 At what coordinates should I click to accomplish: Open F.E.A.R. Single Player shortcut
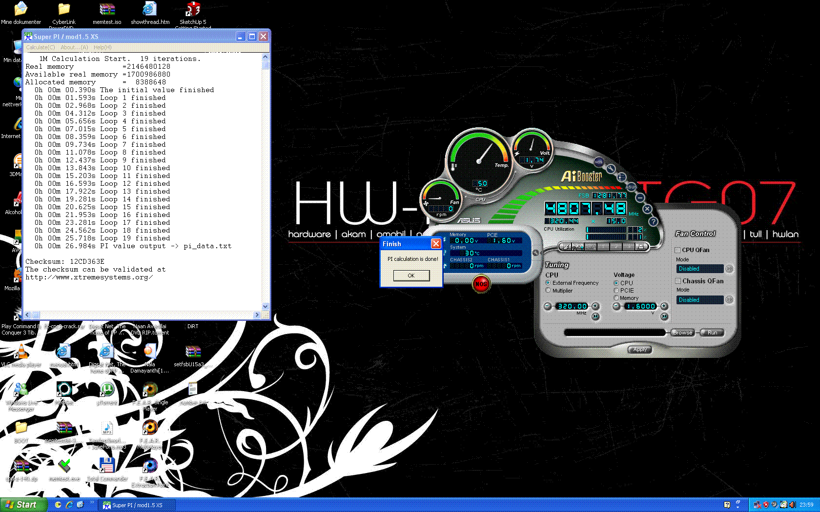pyautogui.click(x=150, y=397)
